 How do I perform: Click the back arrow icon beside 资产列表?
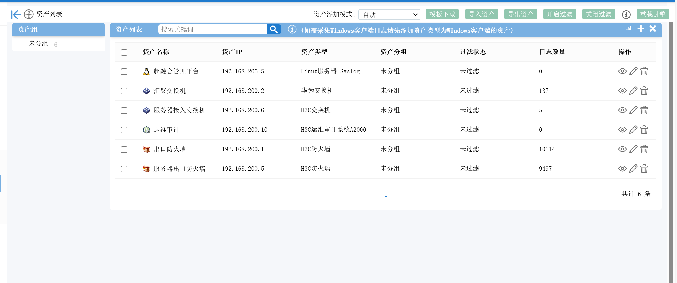point(16,14)
